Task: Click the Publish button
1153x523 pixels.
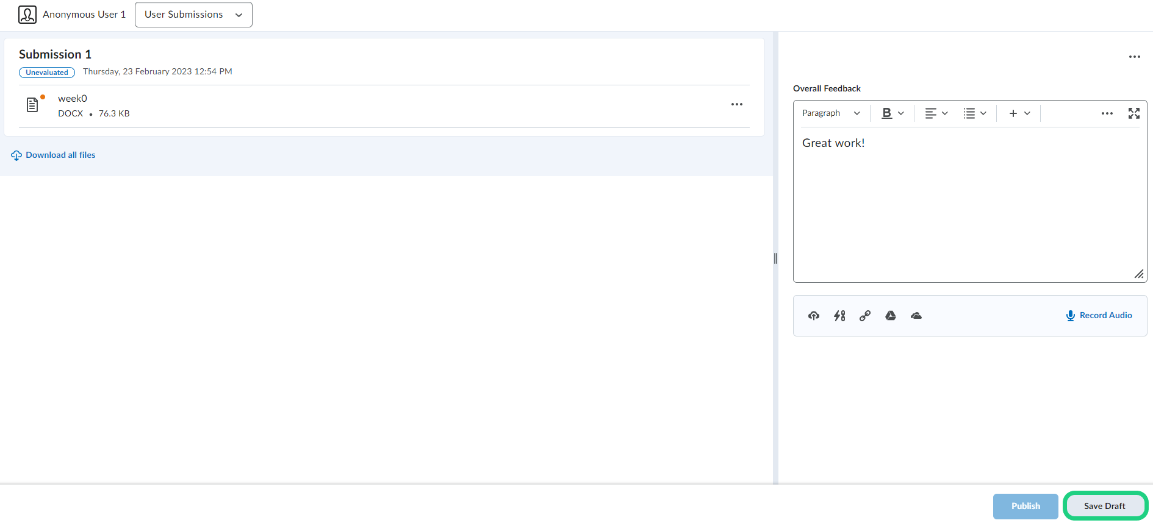Action: [x=1025, y=506]
